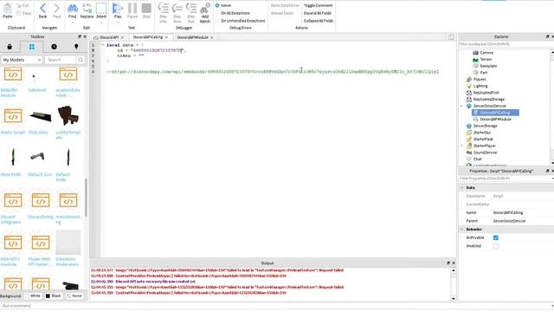Image resolution: width=554 pixels, height=312 pixels.
Task: Select On All Exceptions option
Action: pyautogui.click(x=217, y=13)
